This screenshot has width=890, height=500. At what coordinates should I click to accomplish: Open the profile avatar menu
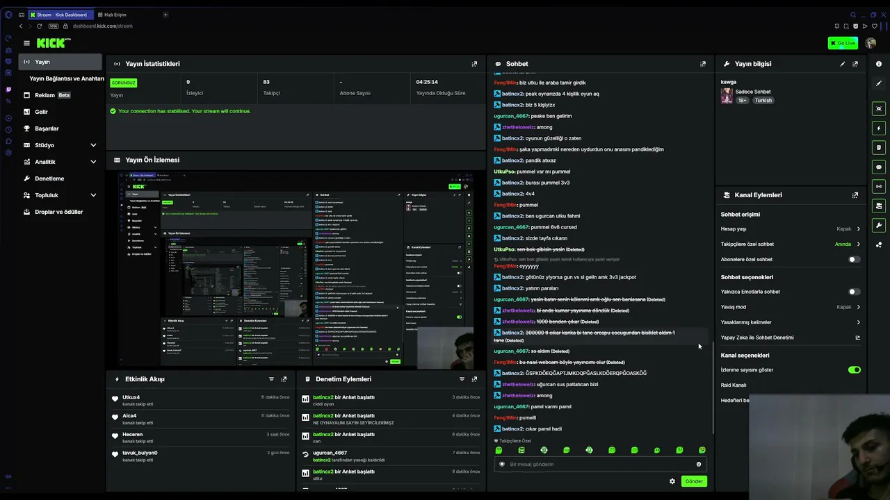click(x=871, y=43)
